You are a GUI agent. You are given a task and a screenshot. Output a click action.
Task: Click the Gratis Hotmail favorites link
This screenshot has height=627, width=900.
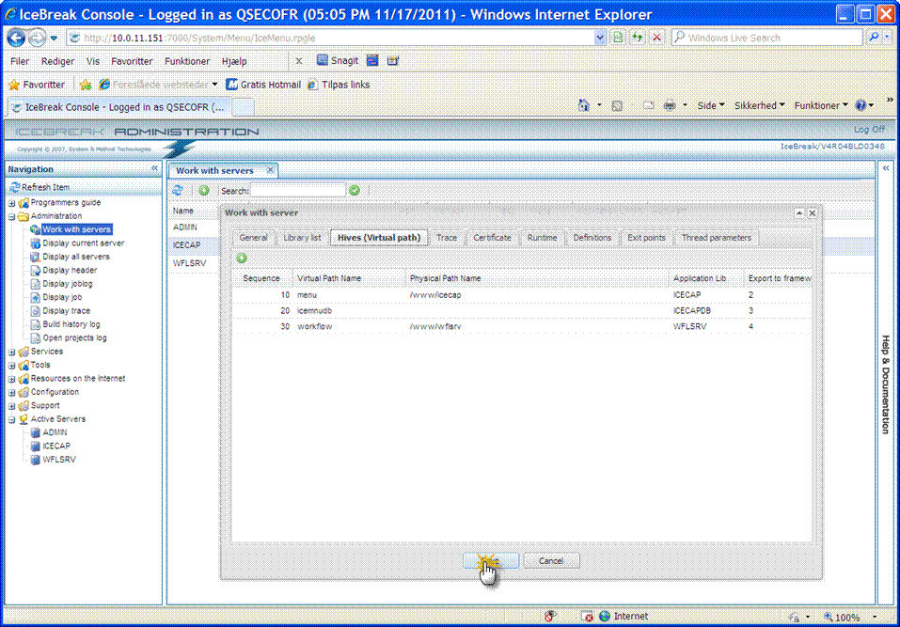[x=263, y=85]
